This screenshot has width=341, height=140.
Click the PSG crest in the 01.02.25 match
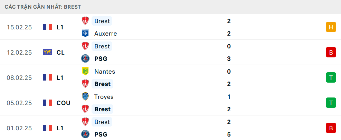(85, 134)
